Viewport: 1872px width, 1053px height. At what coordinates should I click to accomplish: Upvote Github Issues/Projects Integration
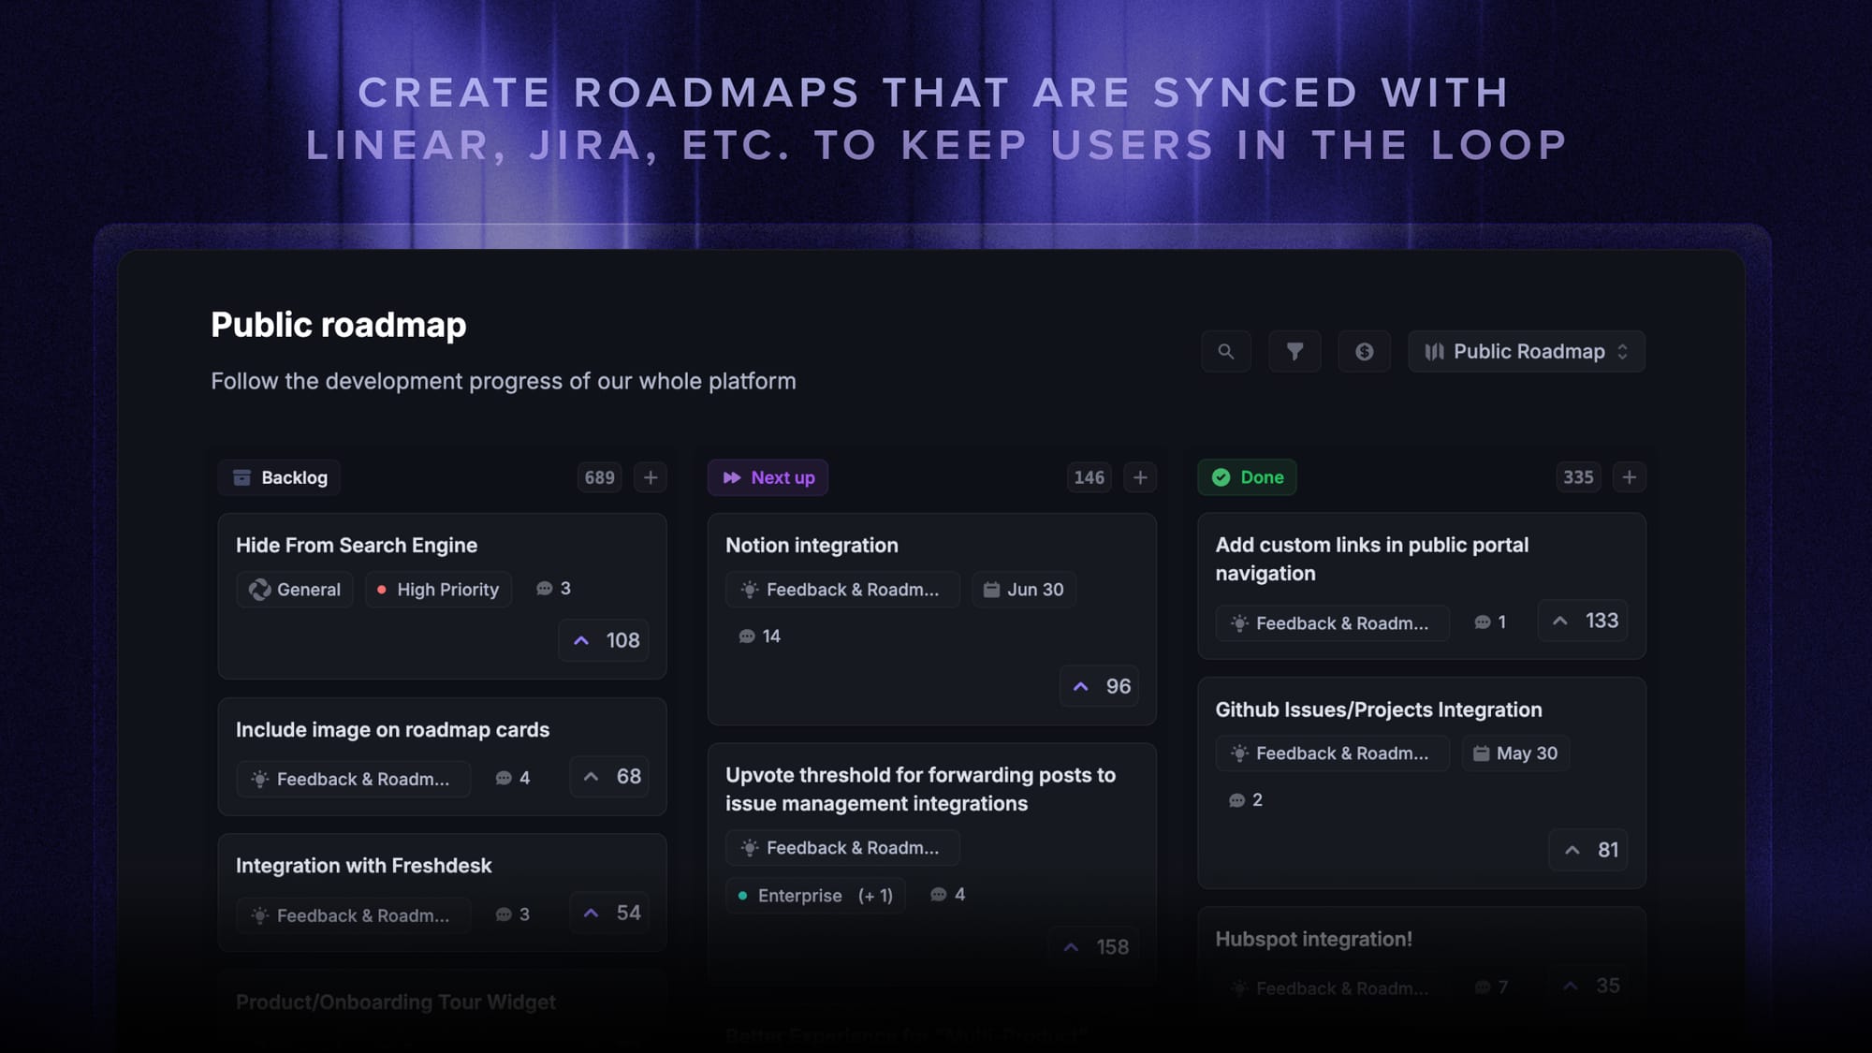coord(1587,850)
